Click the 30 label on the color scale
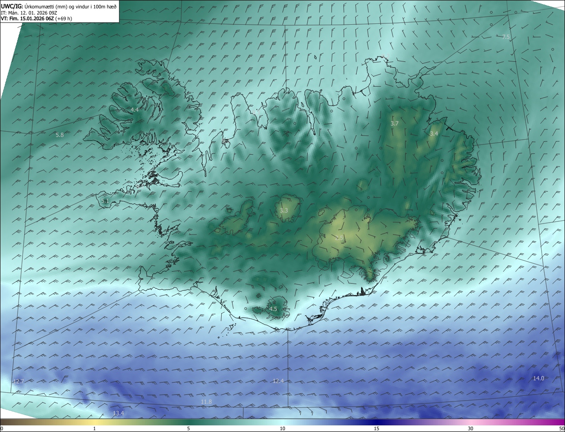Screen dimensions: 565x432 [x=471, y=428]
